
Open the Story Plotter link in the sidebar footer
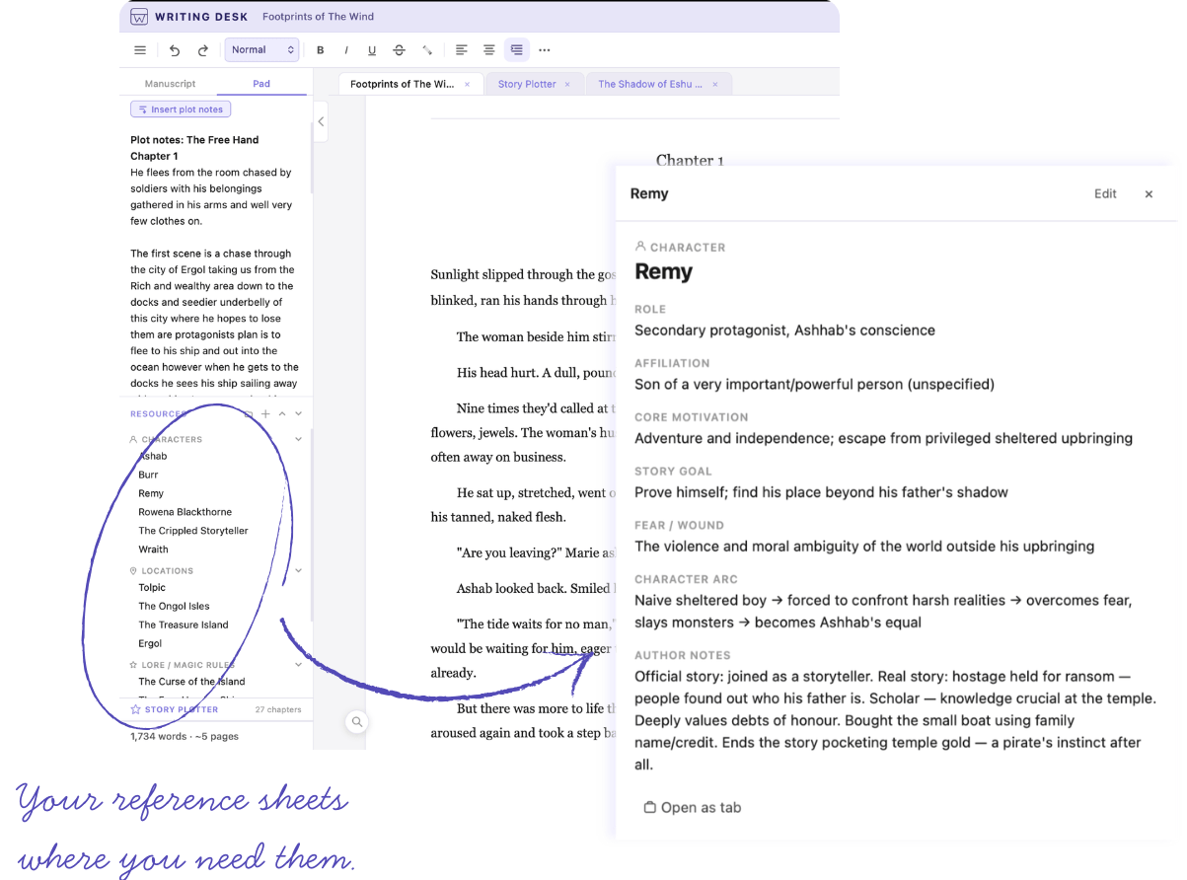[182, 709]
